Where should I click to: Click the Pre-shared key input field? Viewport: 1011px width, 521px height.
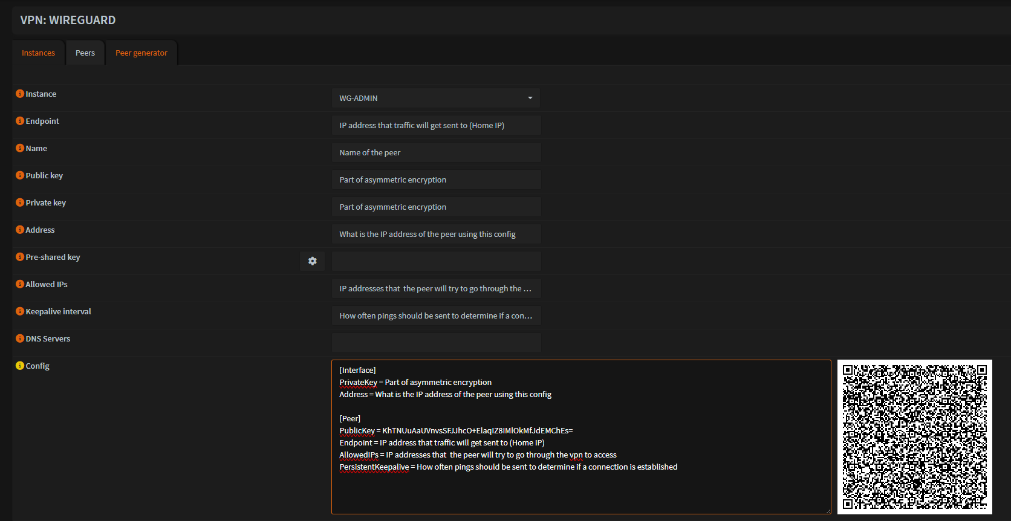(x=437, y=261)
